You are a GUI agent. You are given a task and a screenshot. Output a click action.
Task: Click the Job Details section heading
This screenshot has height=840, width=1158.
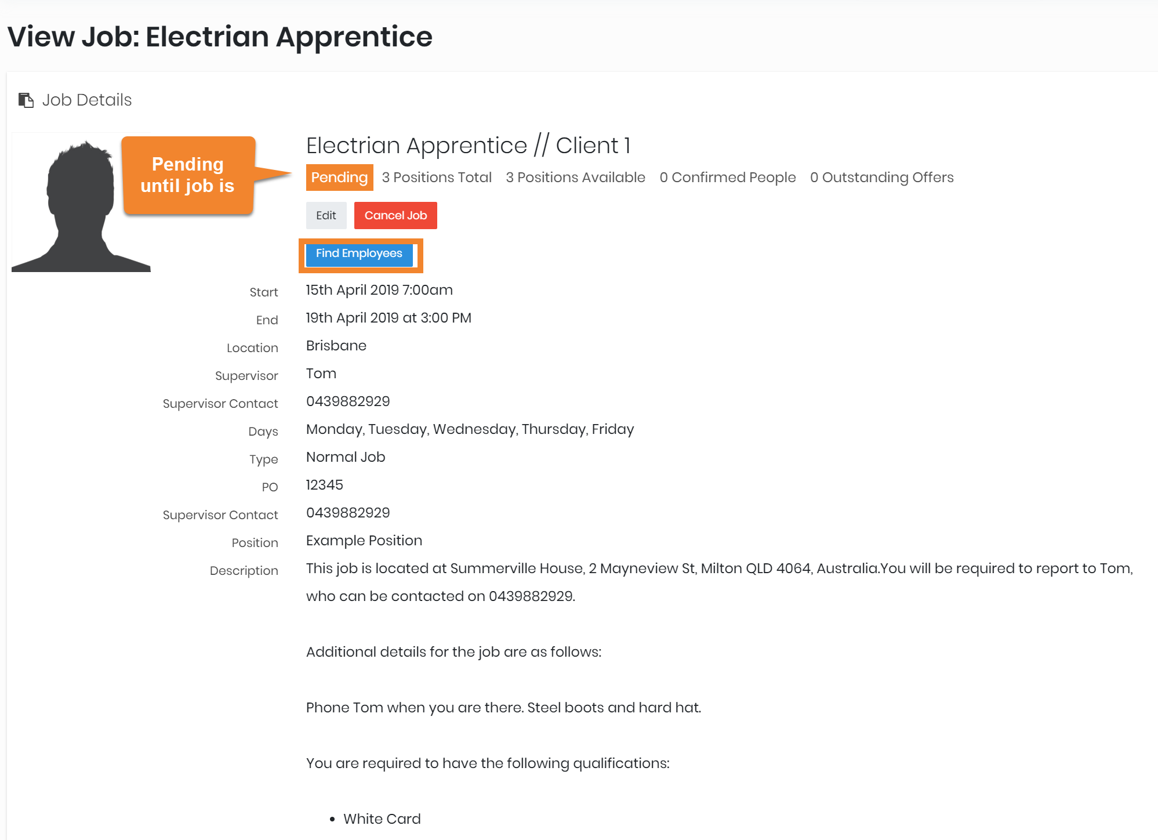tap(87, 100)
